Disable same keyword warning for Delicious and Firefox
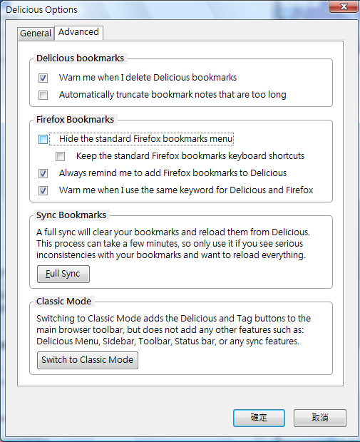Viewport: 360px width, 442px height. pos(43,190)
